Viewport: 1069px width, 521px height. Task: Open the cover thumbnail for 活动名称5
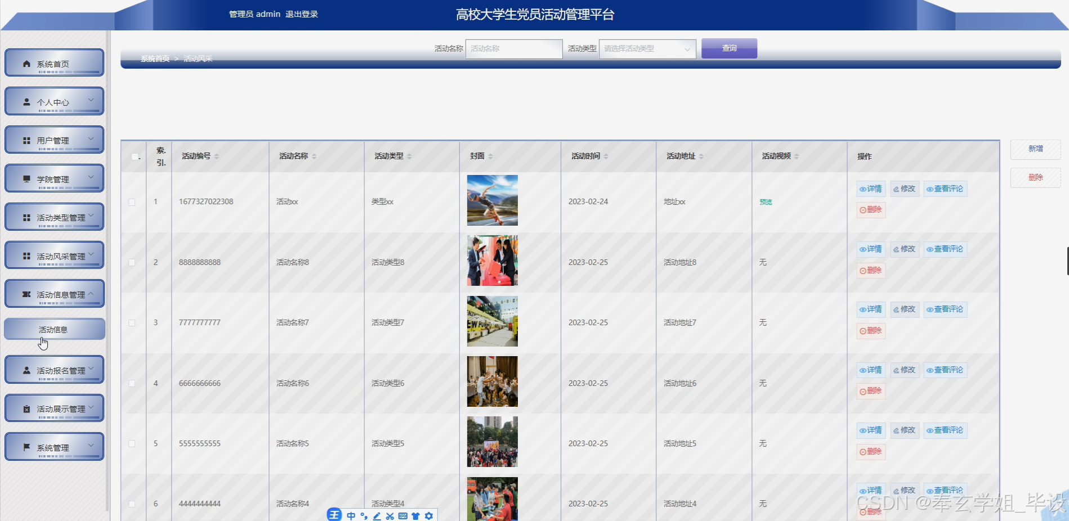click(492, 442)
